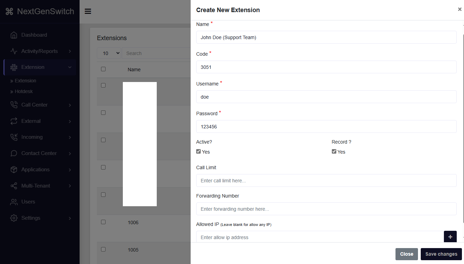
Task: Click the Call Center phone icon
Action: pyautogui.click(x=14, y=104)
